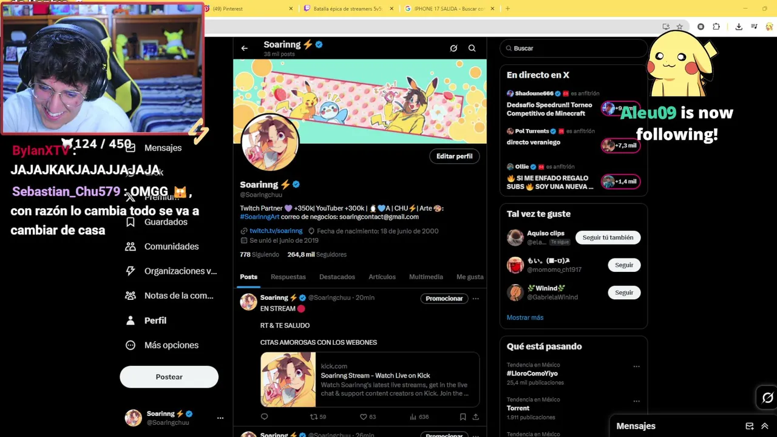Open the Posts profile tab
The image size is (777, 437).
click(x=248, y=277)
